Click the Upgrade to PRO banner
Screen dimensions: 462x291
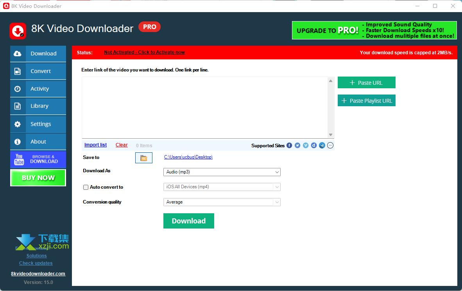[374, 30]
